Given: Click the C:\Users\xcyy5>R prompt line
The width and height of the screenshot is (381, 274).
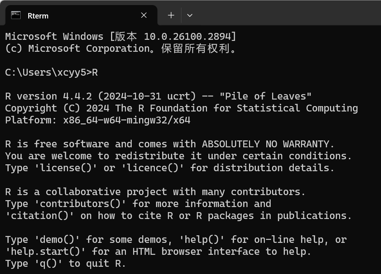Looking at the screenshot, I should point(51,72).
